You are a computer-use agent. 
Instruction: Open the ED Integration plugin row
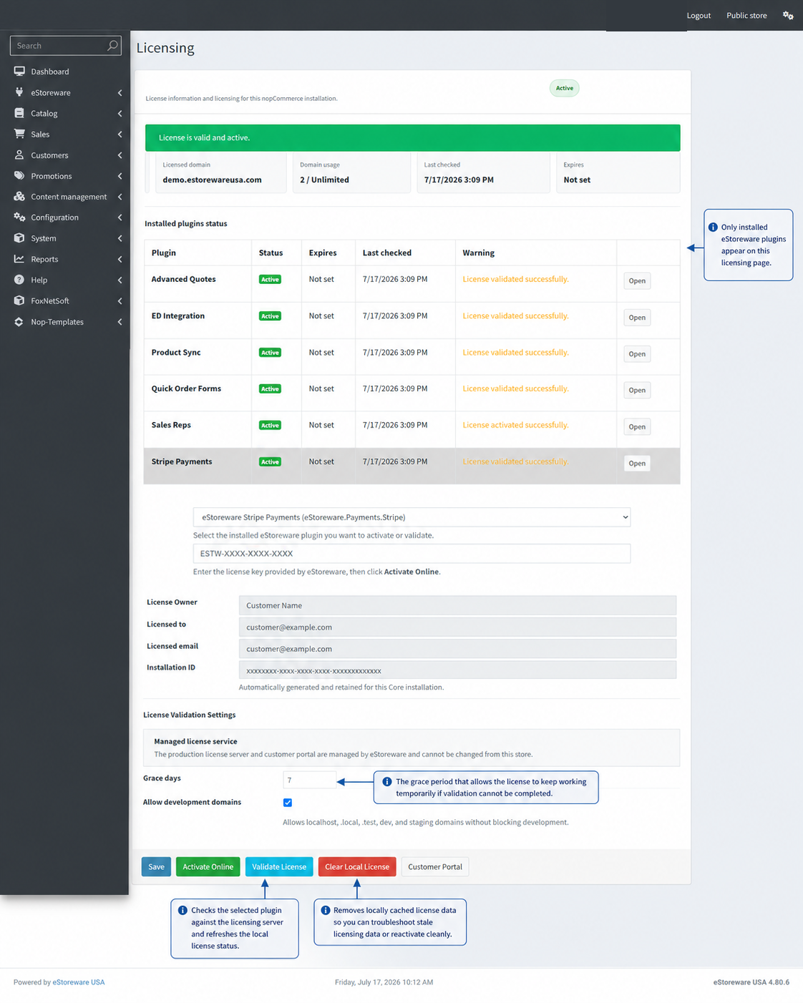pos(637,318)
